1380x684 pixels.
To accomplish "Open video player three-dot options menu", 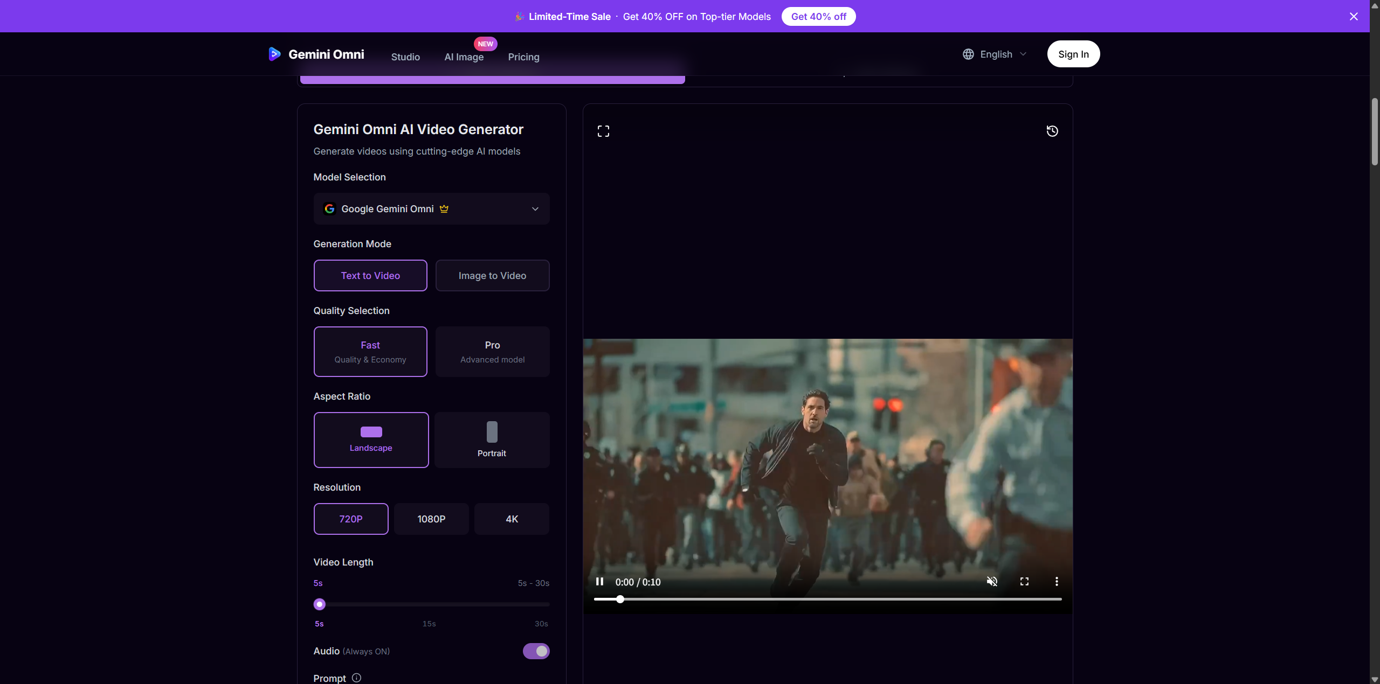I will click(x=1057, y=582).
